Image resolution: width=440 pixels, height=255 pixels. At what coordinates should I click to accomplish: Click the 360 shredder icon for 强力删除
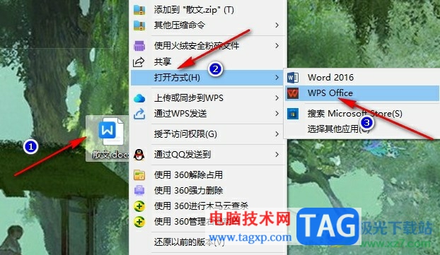point(139,191)
